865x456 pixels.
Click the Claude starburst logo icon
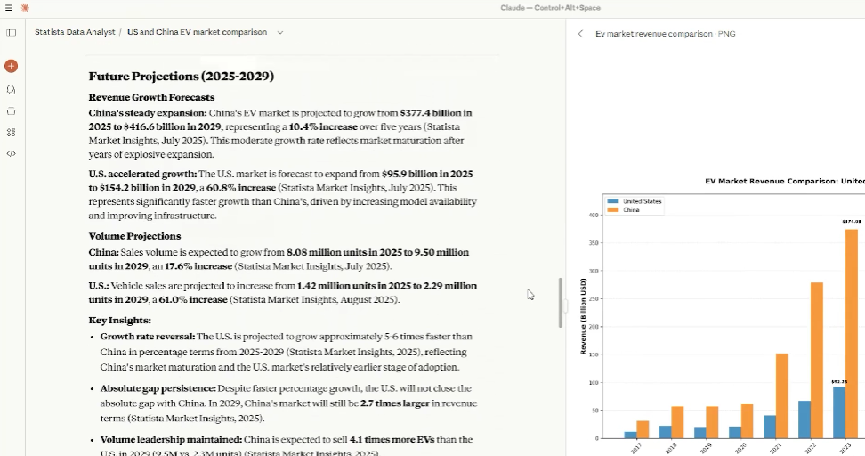click(25, 8)
